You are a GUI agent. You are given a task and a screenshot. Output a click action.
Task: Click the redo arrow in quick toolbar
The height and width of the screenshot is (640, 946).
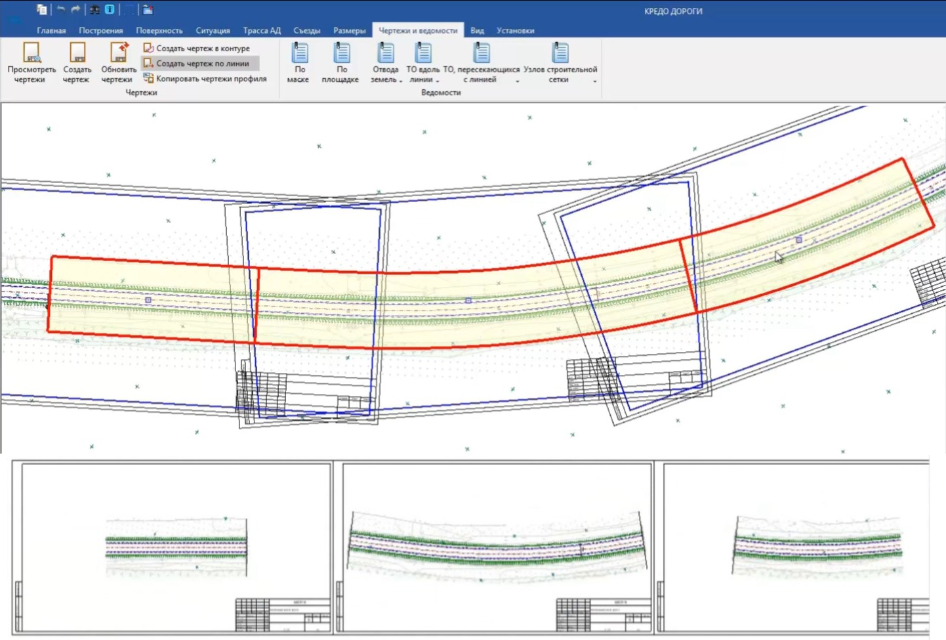pyautogui.click(x=75, y=9)
